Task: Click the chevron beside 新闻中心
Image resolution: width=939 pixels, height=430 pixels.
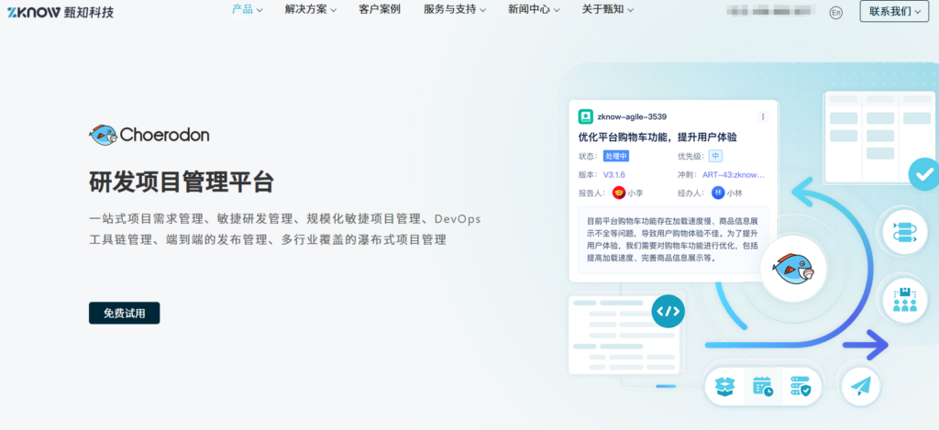Action: (557, 10)
